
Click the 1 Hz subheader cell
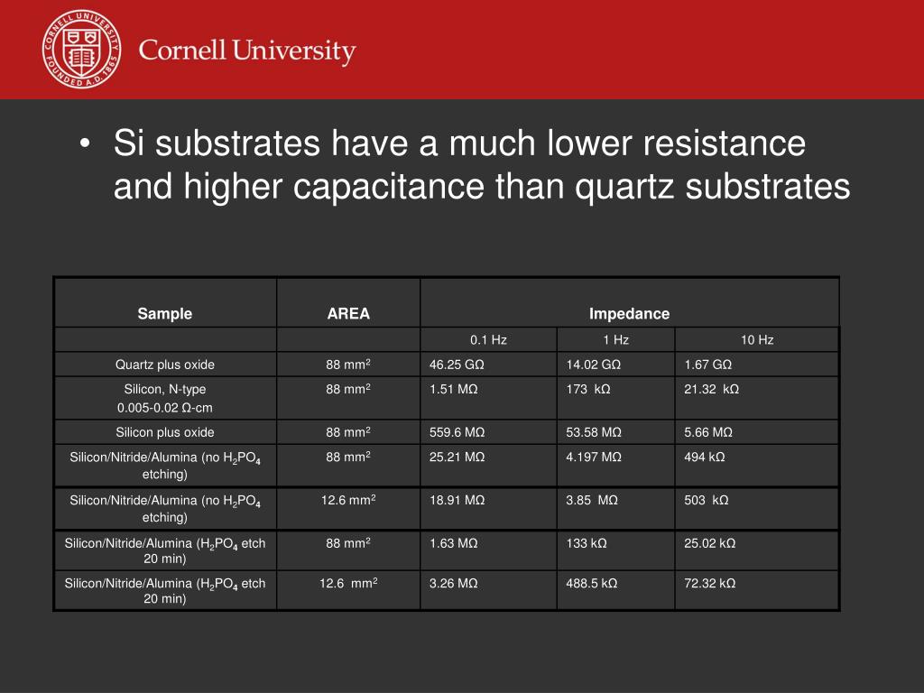point(615,340)
